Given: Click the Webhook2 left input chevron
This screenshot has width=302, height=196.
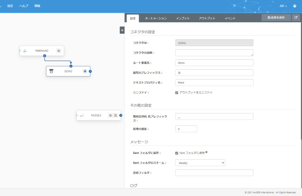Looking at the screenshot, I should [x=20, y=51].
